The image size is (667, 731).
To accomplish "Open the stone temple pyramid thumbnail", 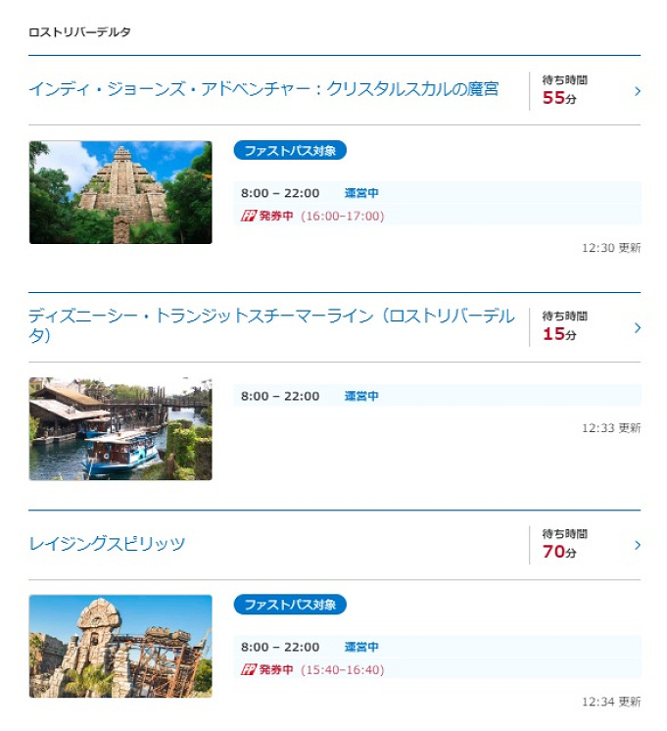I will click(x=120, y=192).
